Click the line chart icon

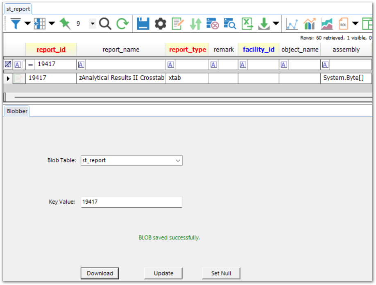pyautogui.click(x=292, y=24)
